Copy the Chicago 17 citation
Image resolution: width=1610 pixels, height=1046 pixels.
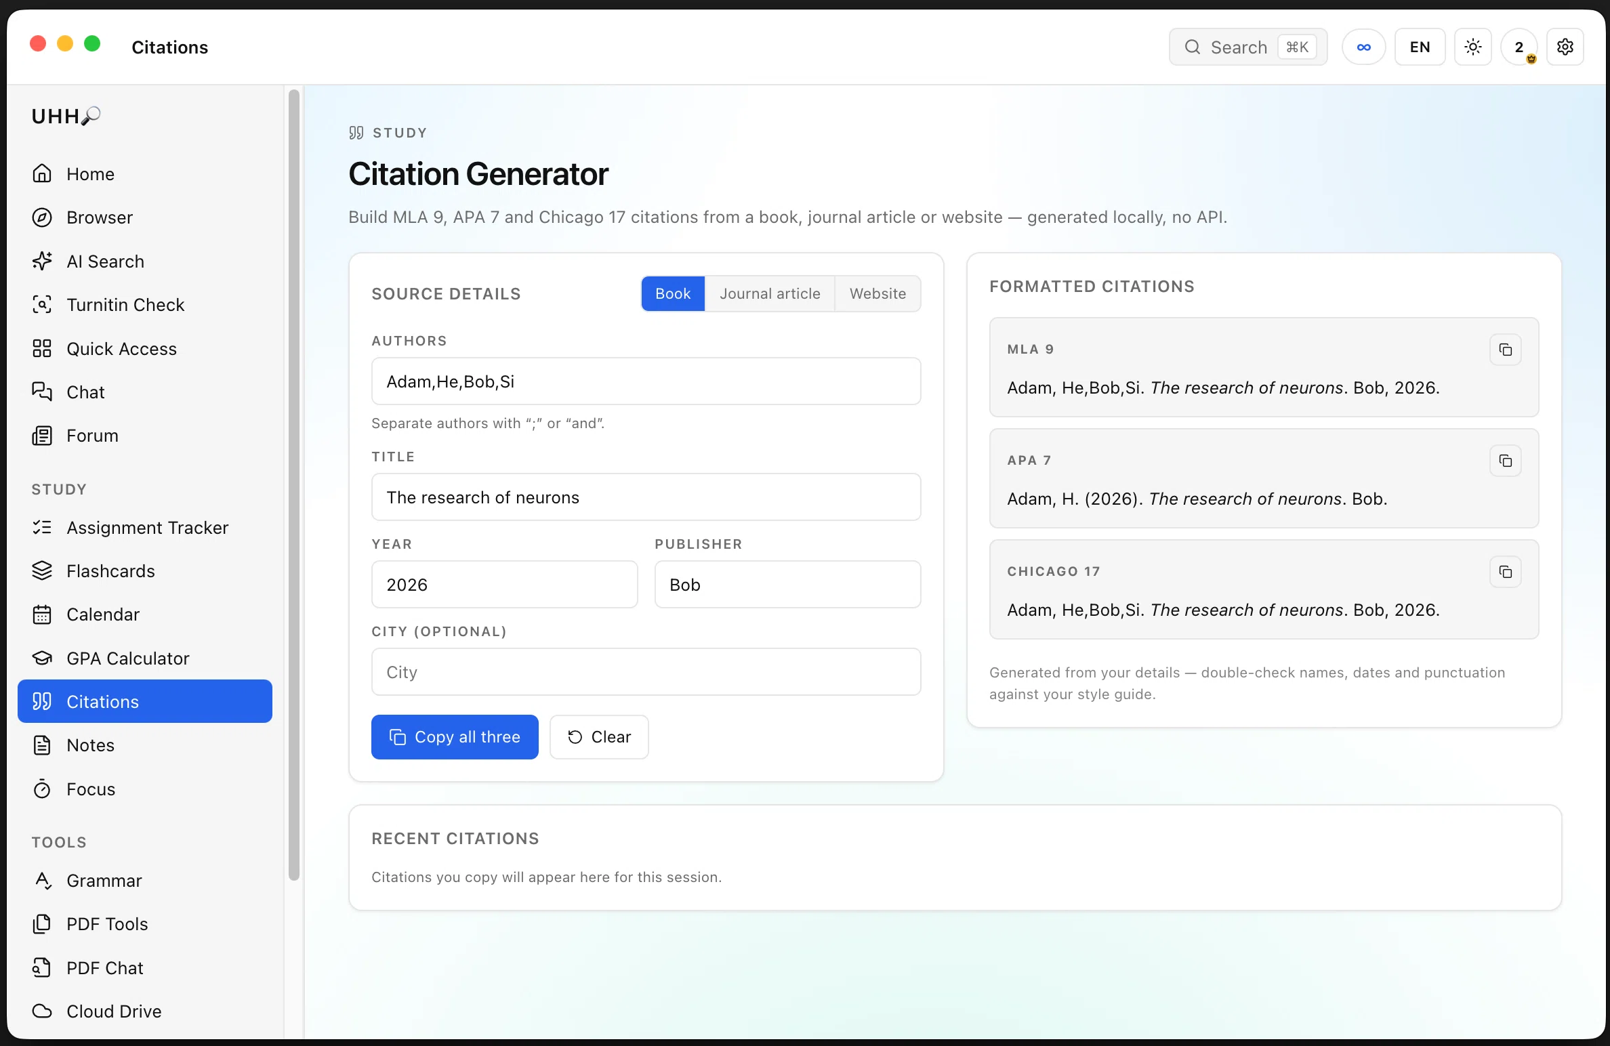pyautogui.click(x=1505, y=572)
